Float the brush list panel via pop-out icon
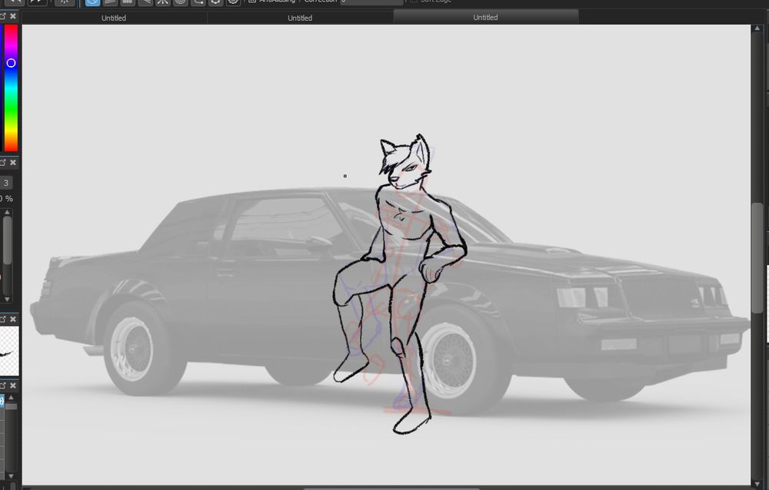 (3, 386)
